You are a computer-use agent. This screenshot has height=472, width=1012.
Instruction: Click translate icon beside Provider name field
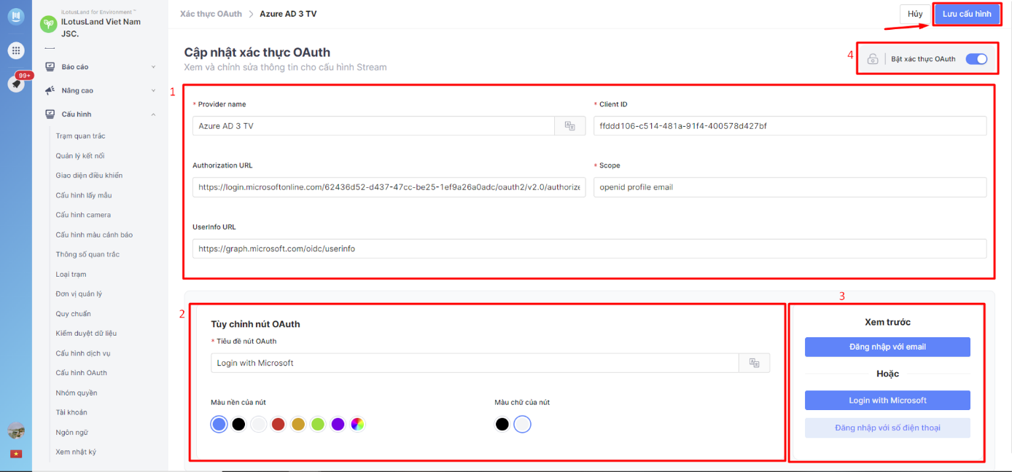570,126
